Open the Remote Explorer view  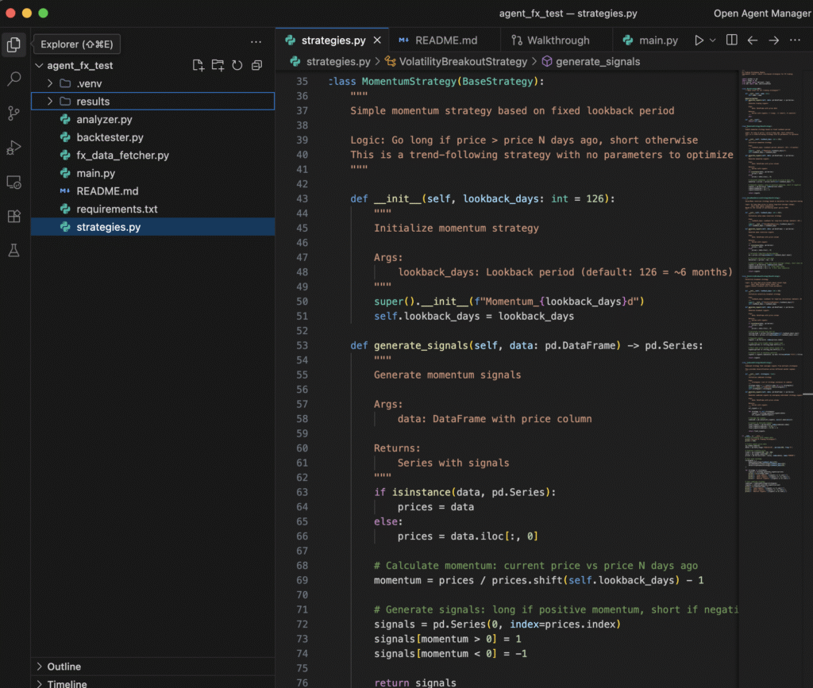point(14,182)
